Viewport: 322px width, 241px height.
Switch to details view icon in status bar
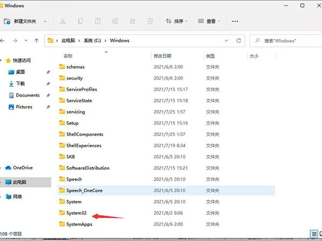point(314,234)
